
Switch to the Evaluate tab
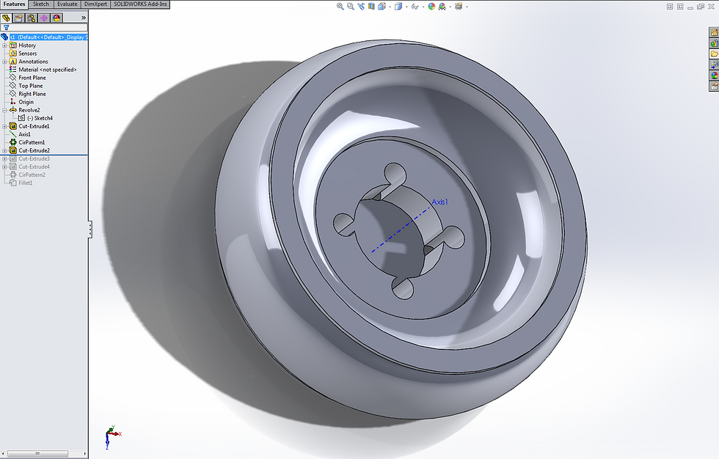67,4
